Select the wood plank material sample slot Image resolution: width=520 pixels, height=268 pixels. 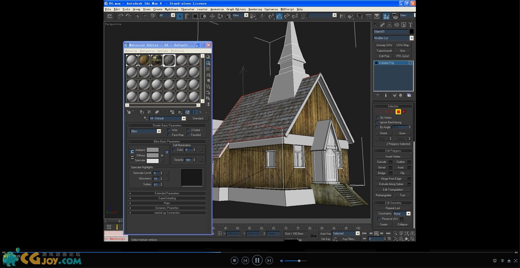[144, 60]
